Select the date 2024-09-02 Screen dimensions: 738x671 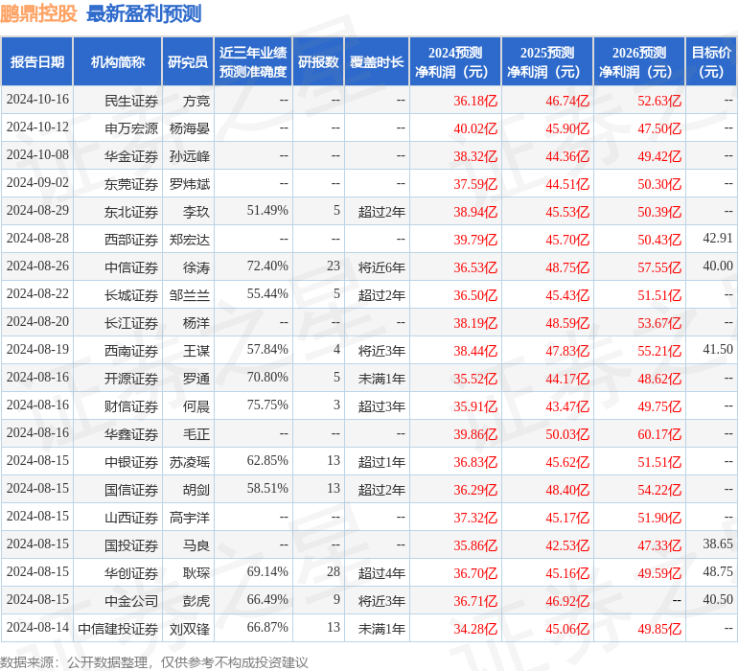tap(37, 183)
